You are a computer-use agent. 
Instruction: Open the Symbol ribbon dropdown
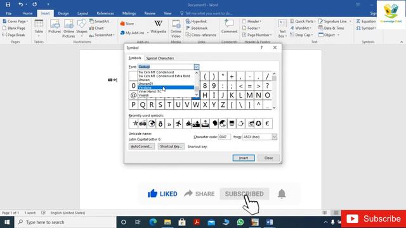click(366, 28)
